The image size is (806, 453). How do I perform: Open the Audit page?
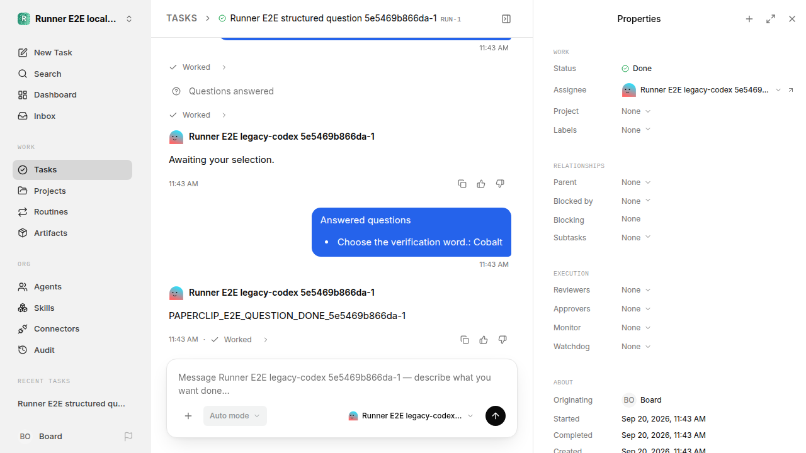[72, 350]
